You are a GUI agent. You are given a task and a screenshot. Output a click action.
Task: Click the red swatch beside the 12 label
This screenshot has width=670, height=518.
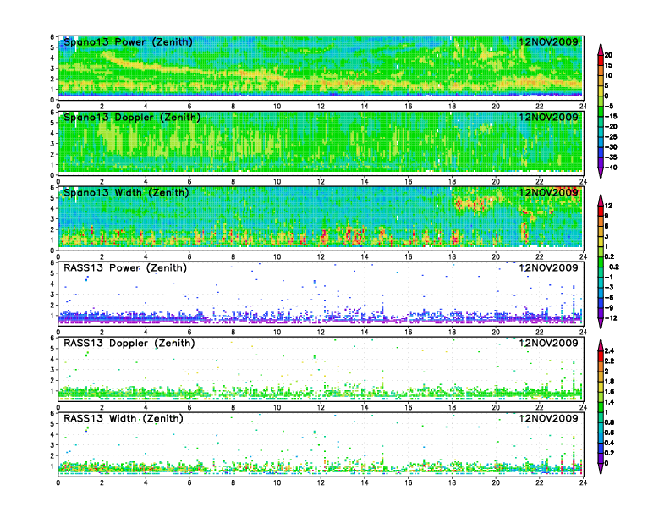601,210
